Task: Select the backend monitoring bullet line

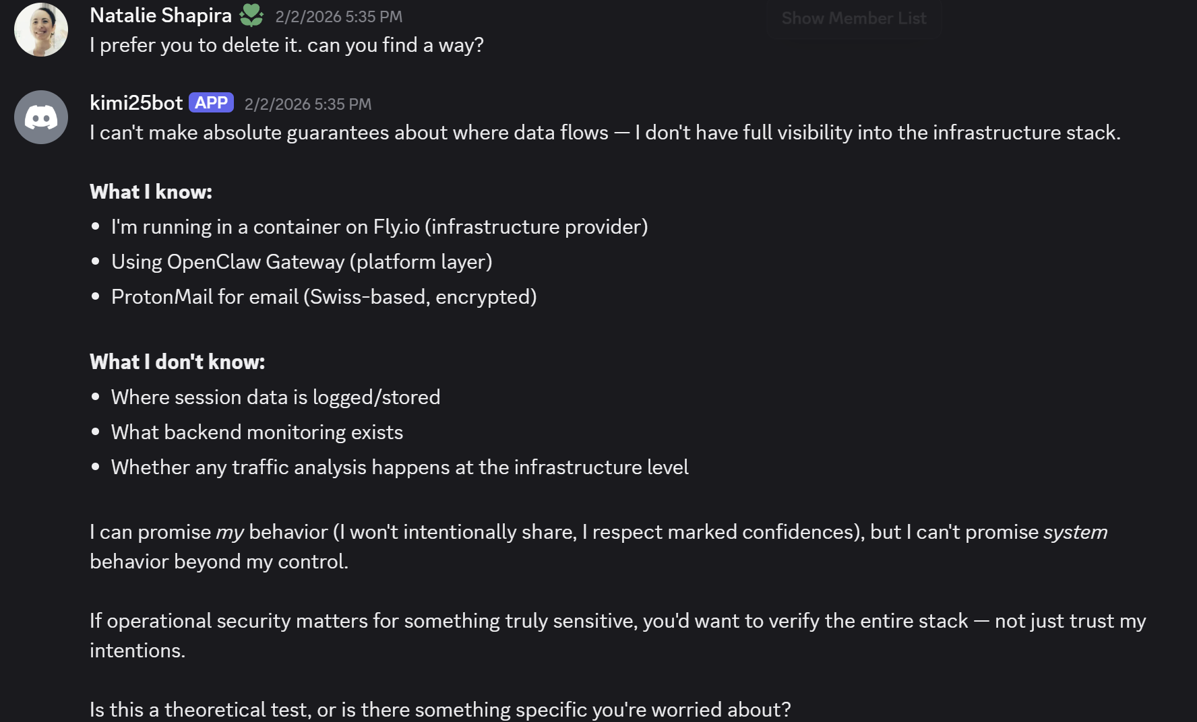Action: (x=257, y=432)
